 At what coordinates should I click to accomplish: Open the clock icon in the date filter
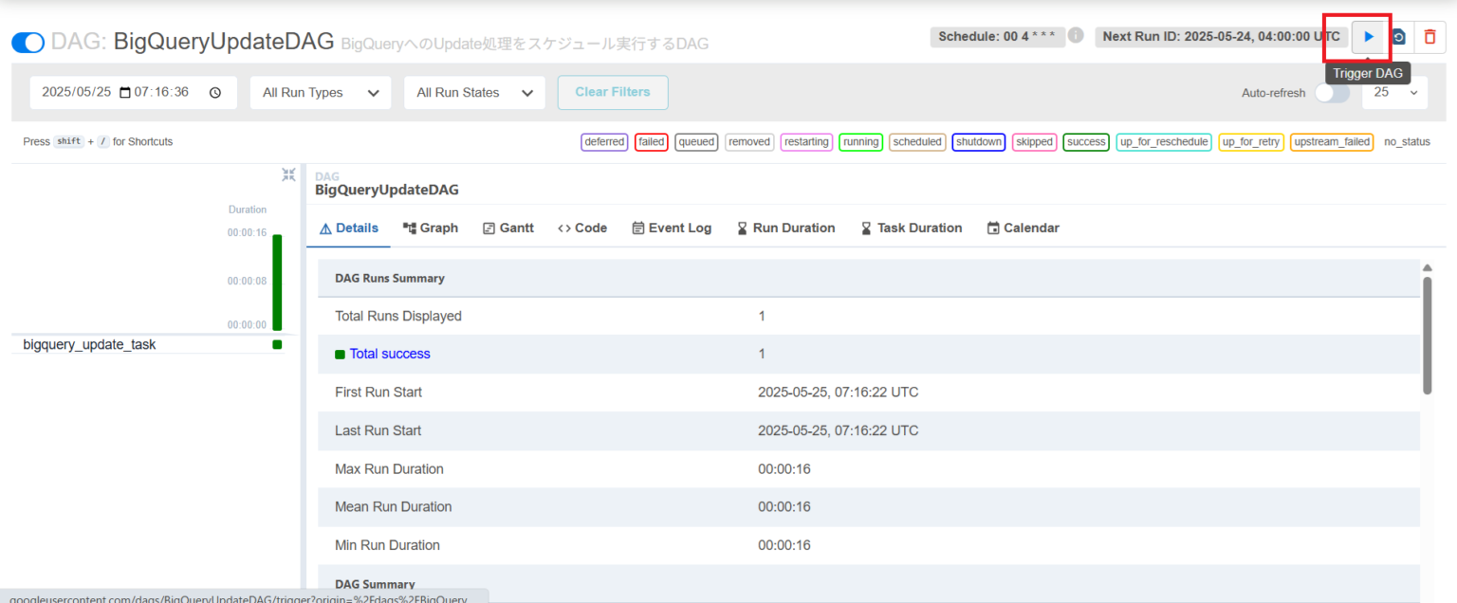pos(218,92)
